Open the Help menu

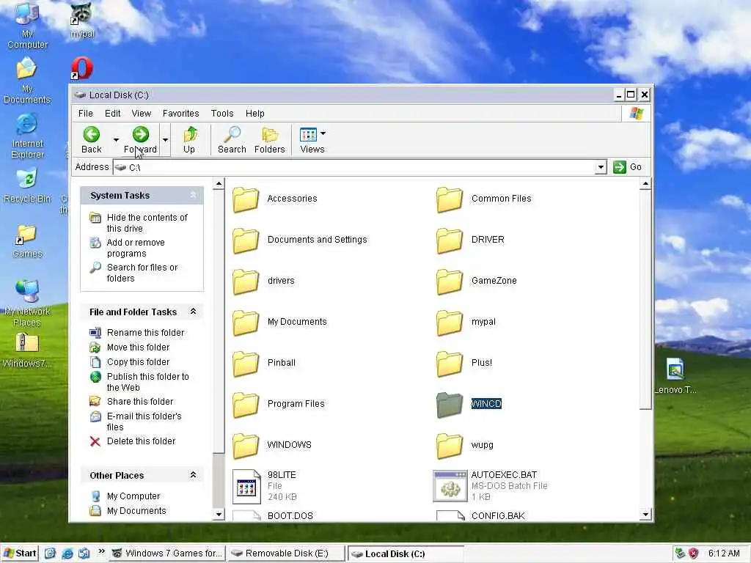[254, 114]
